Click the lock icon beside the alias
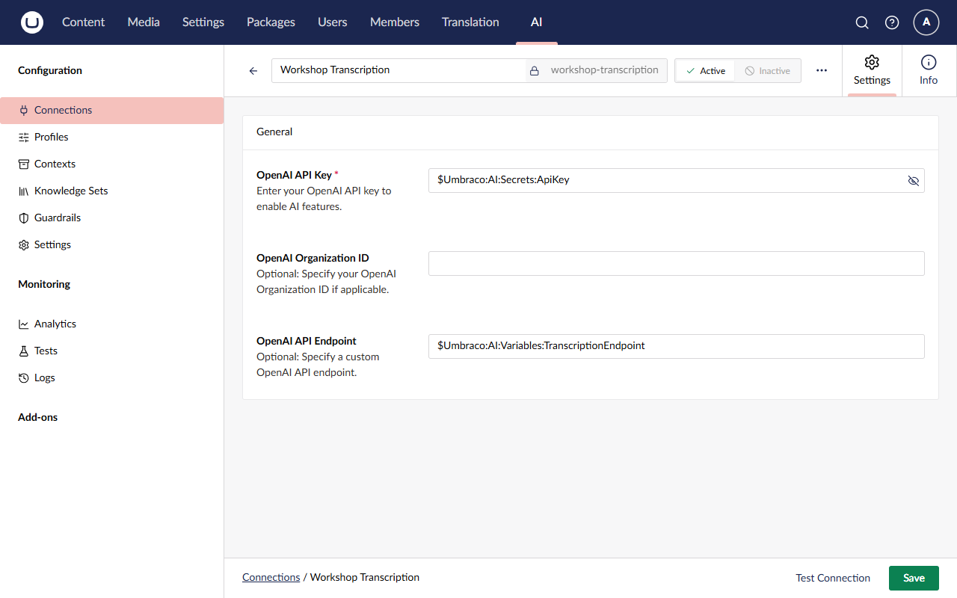The height and width of the screenshot is (598, 957). pyautogui.click(x=535, y=71)
